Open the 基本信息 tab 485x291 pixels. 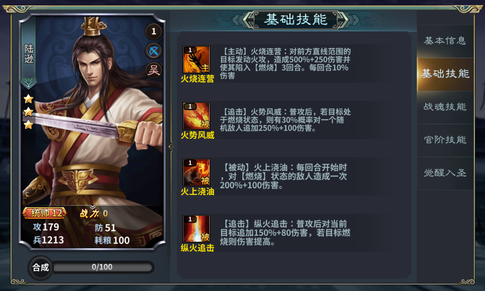click(x=445, y=40)
